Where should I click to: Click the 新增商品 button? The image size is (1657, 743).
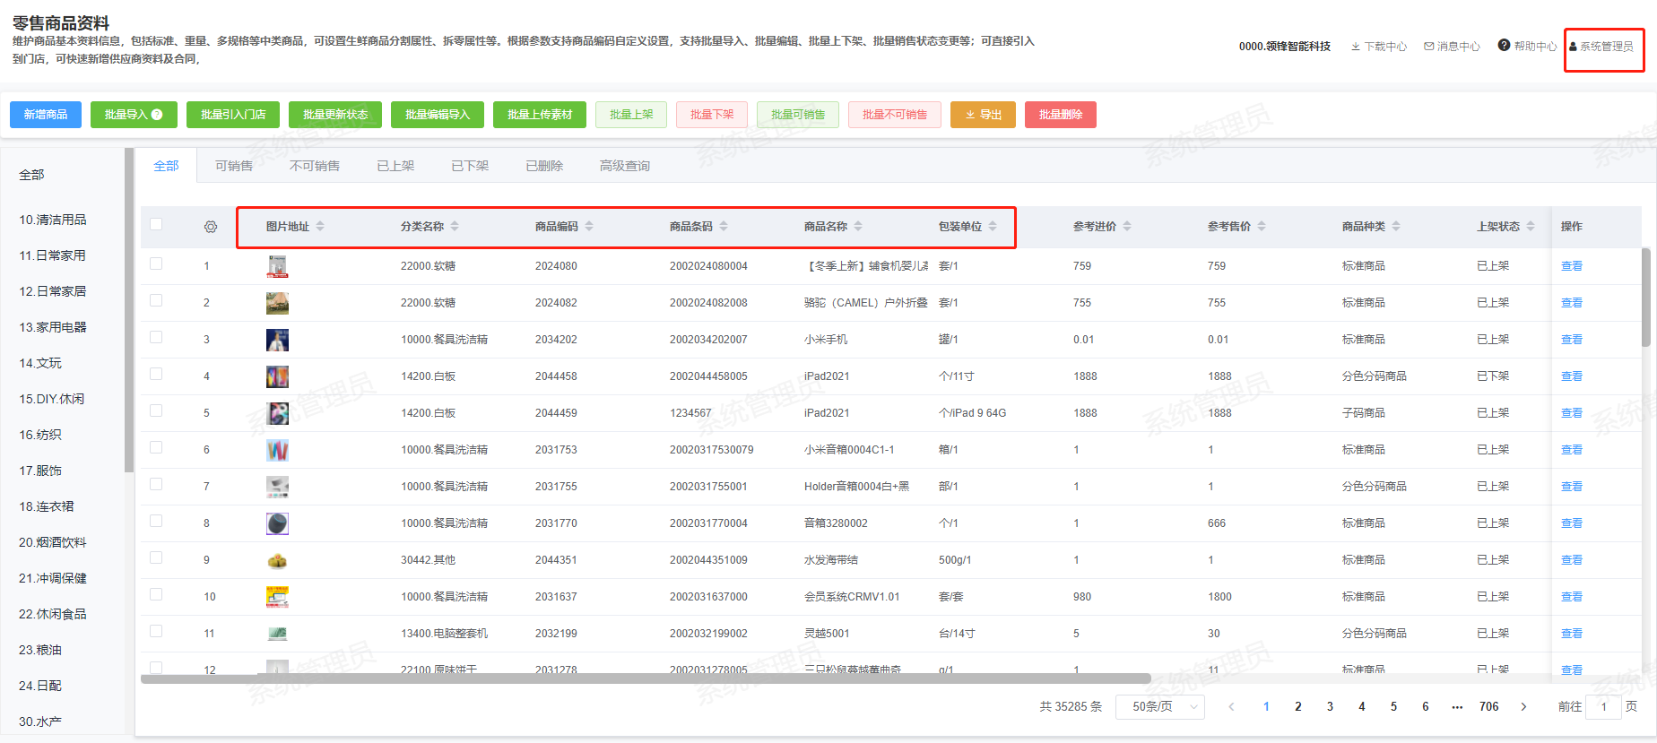click(x=46, y=115)
